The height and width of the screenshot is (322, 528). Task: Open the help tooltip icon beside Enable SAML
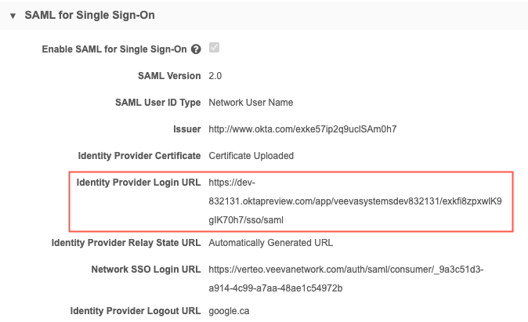click(x=196, y=49)
